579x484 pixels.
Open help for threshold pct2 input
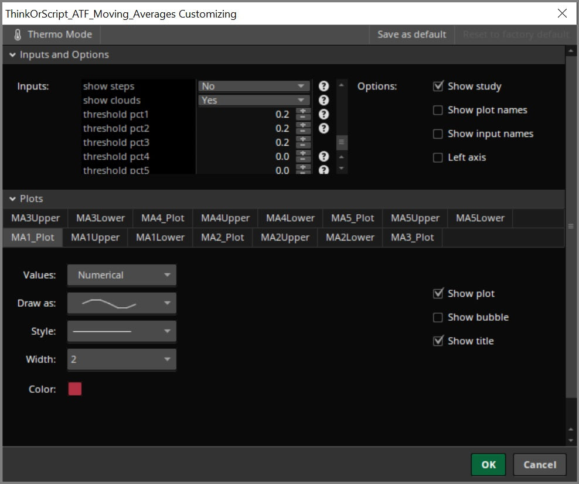[323, 128]
